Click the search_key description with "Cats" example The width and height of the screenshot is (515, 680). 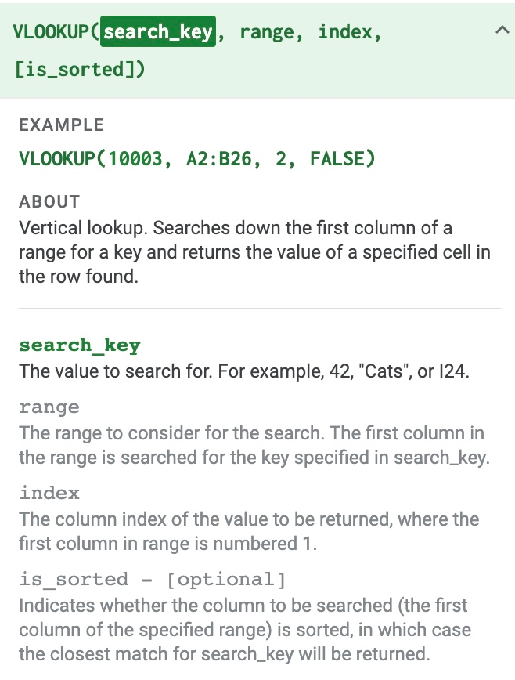(x=244, y=371)
